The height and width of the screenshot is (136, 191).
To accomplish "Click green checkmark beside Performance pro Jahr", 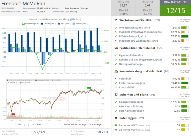I will [116, 83].
